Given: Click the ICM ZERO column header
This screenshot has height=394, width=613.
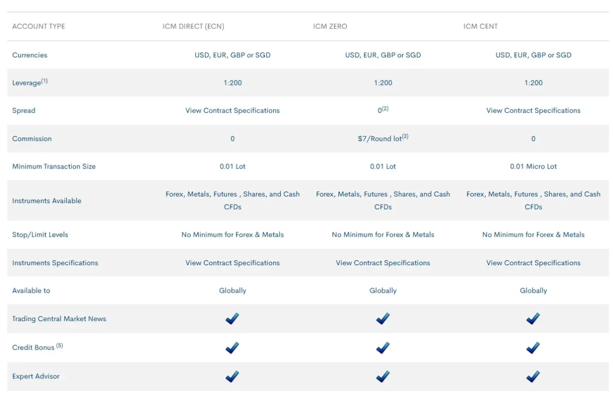Looking at the screenshot, I should pyautogui.click(x=330, y=26).
